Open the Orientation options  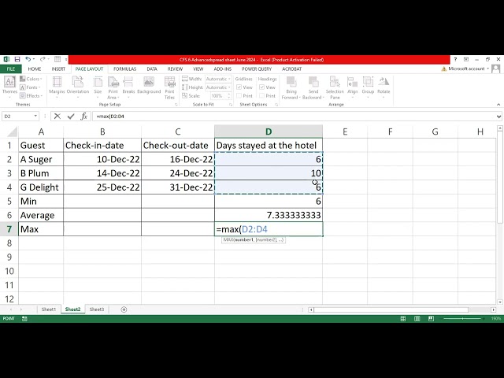point(78,86)
